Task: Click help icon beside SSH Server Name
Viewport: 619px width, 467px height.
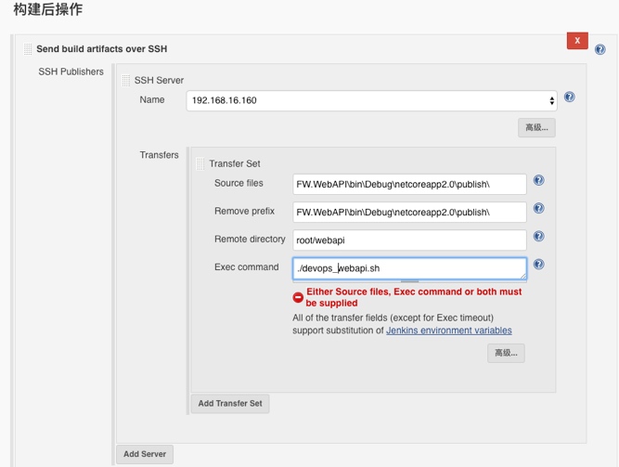Action: (569, 97)
